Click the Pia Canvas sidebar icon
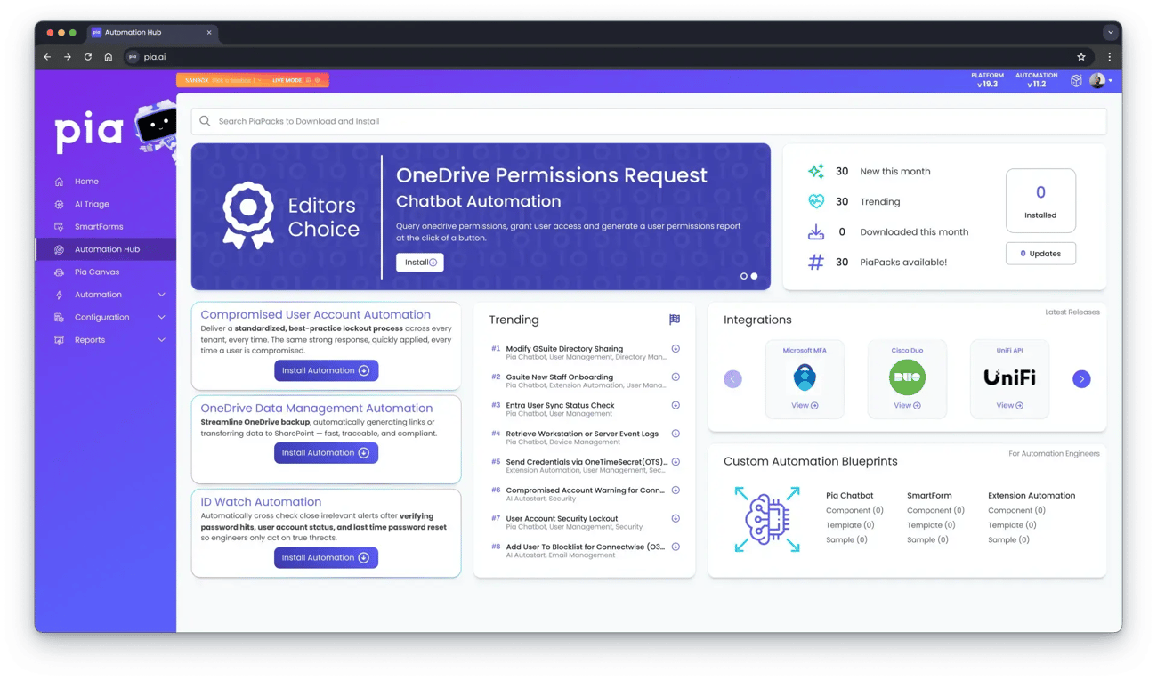Viewport: 1157px width, 681px height. 59,272
